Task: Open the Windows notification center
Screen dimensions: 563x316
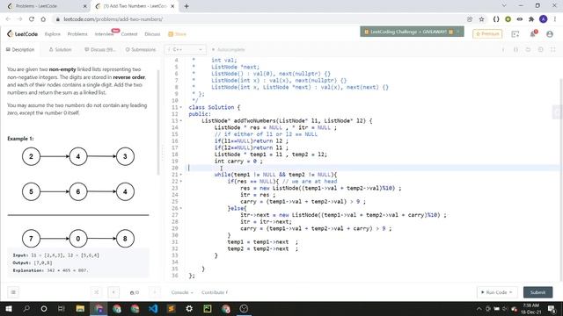Action: tap(552, 308)
